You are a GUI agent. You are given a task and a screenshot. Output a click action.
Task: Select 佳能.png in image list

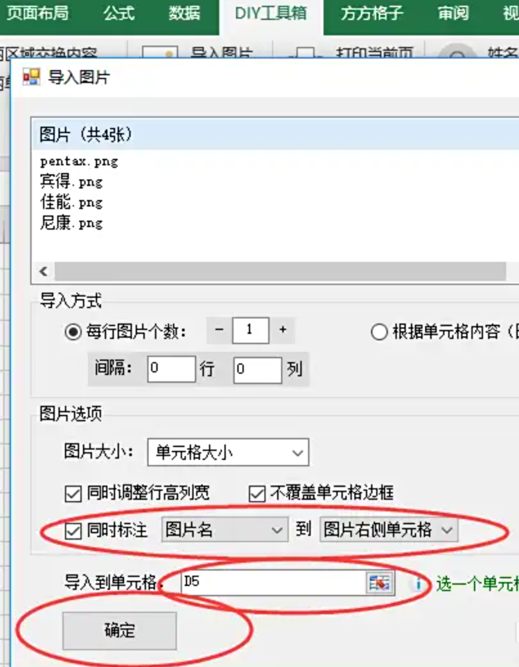pos(71,203)
